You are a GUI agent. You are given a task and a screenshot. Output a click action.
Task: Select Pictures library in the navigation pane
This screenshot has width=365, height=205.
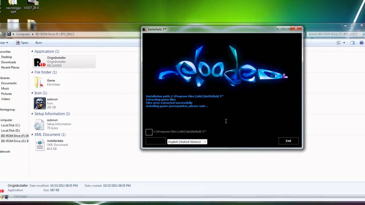(6, 94)
